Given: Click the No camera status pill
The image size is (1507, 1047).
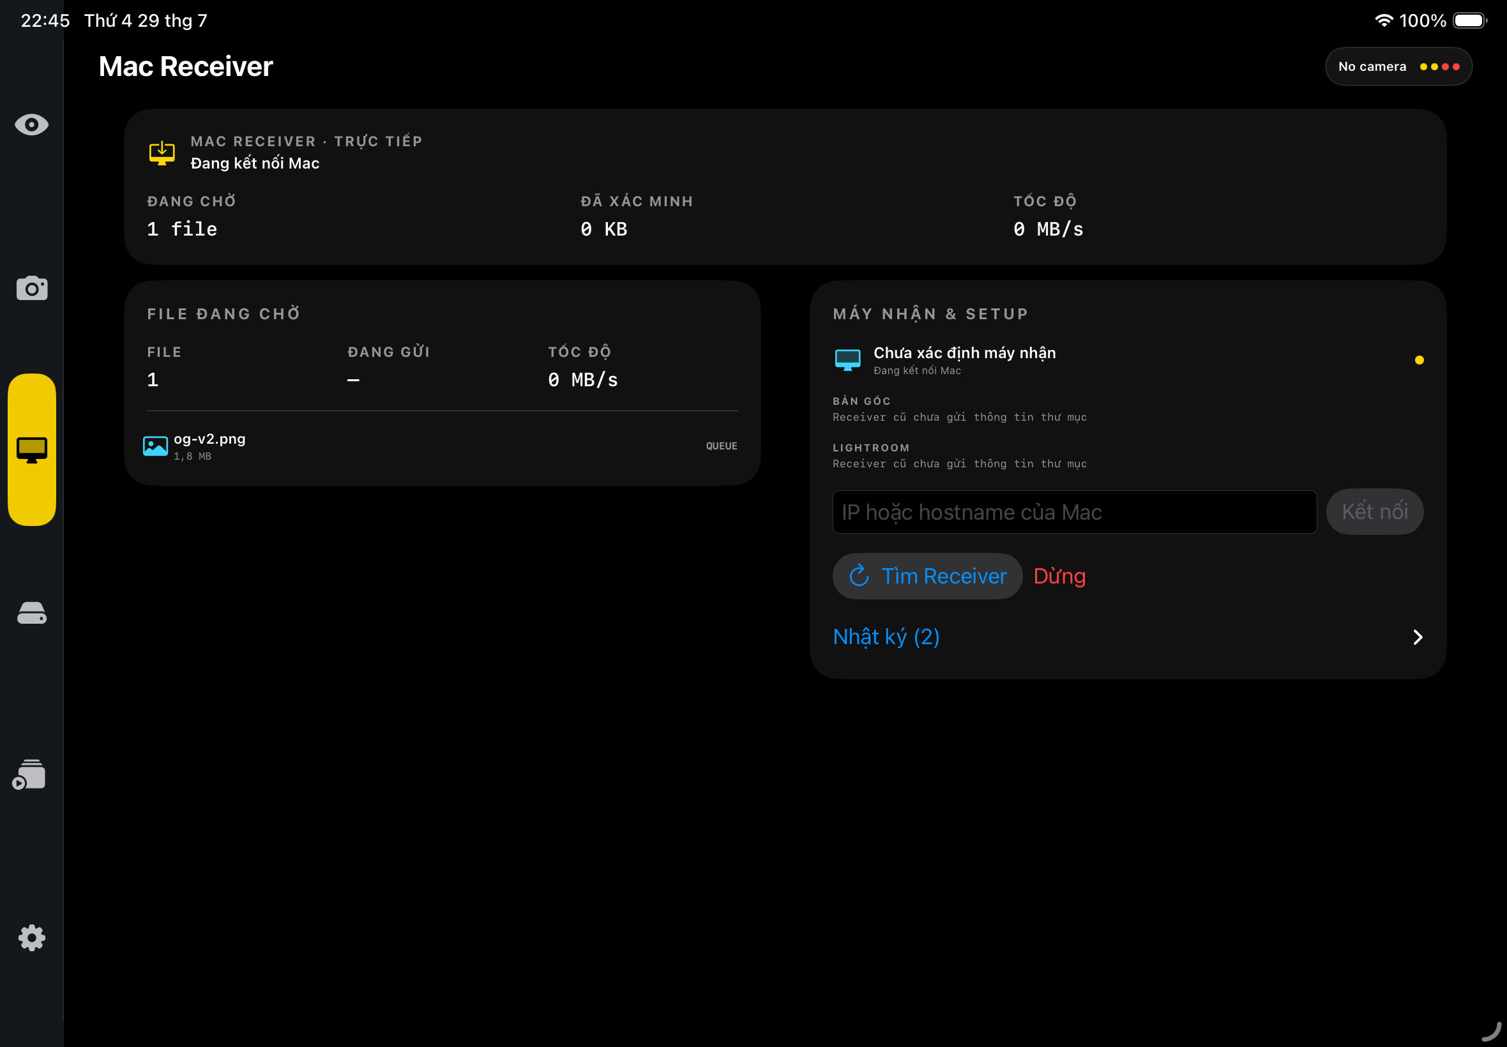Looking at the screenshot, I should pos(1398,66).
